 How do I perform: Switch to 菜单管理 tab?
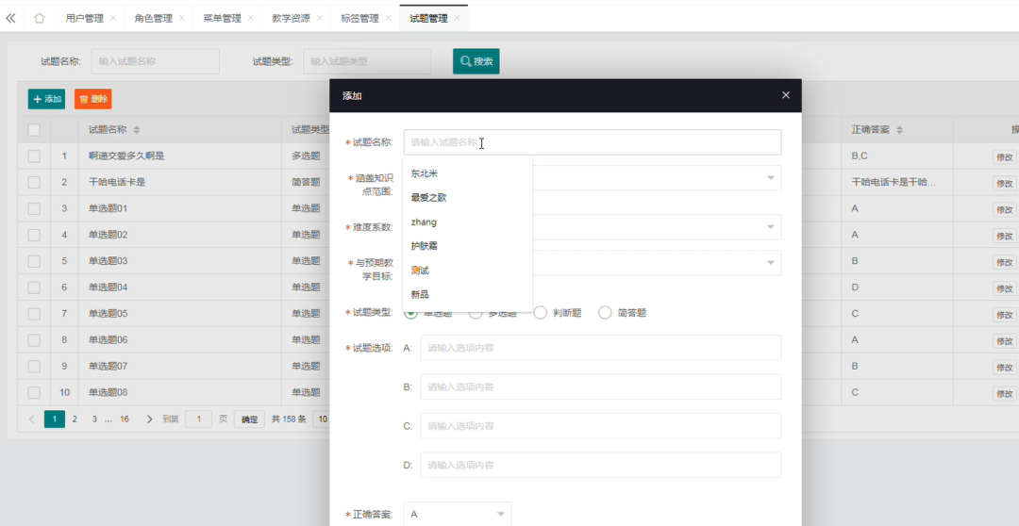click(x=223, y=18)
